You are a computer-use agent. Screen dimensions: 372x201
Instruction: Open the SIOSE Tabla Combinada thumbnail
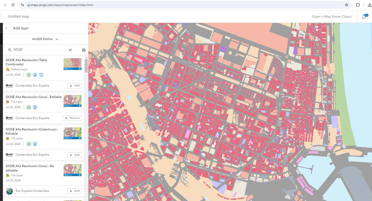pyautogui.click(x=73, y=64)
